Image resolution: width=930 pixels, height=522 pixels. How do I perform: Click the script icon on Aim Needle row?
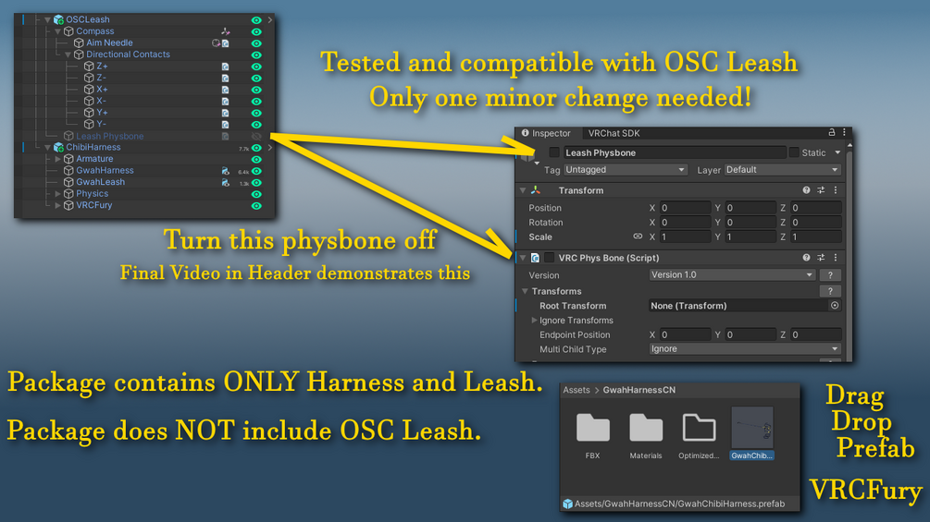click(226, 43)
